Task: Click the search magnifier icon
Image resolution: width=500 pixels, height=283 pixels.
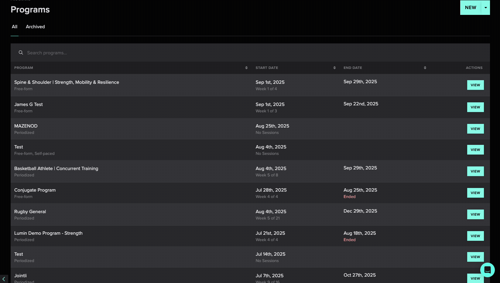Action: point(21,53)
